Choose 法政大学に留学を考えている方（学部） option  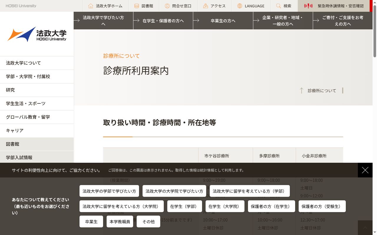click(250, 191)
